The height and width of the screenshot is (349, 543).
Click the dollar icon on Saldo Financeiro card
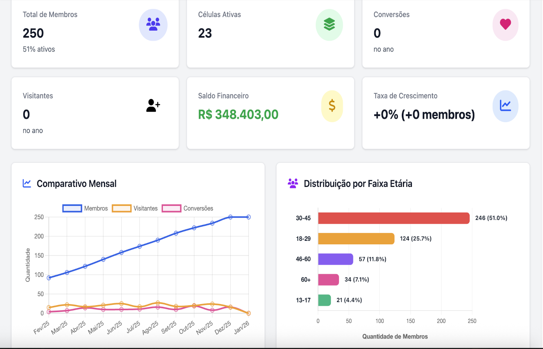tap(332, 105)
